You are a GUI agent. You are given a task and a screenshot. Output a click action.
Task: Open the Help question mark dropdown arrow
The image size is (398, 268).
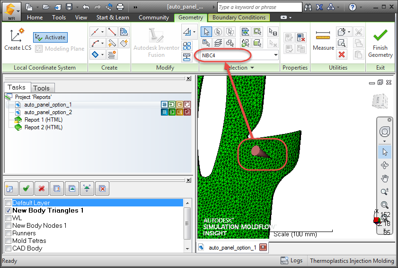(361, 7)
